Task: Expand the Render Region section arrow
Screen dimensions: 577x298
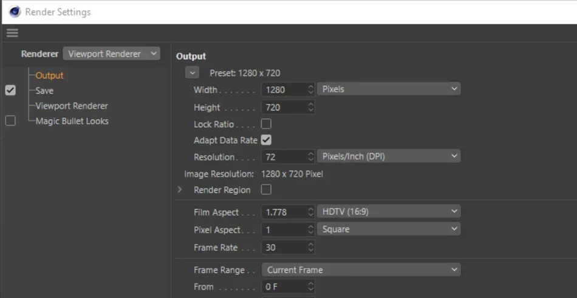Action: (180, 190)
